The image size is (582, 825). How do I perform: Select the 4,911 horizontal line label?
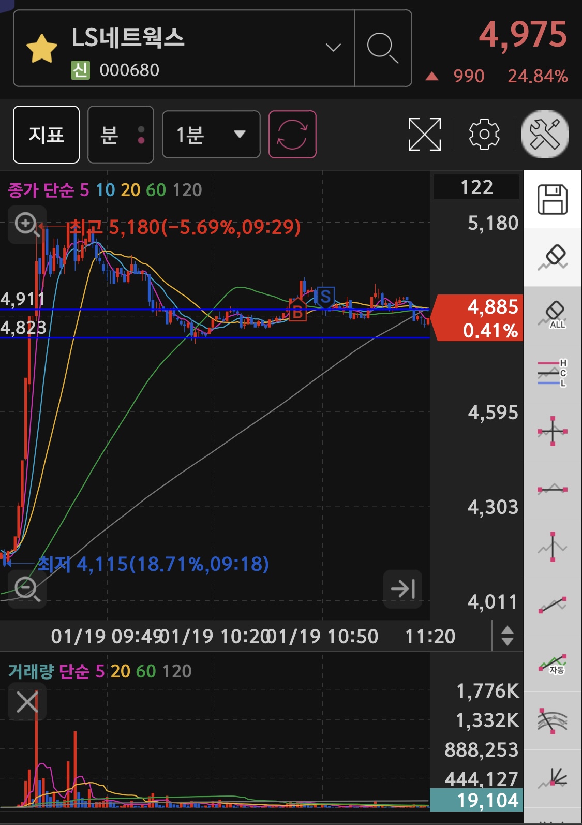pos(23,299)
